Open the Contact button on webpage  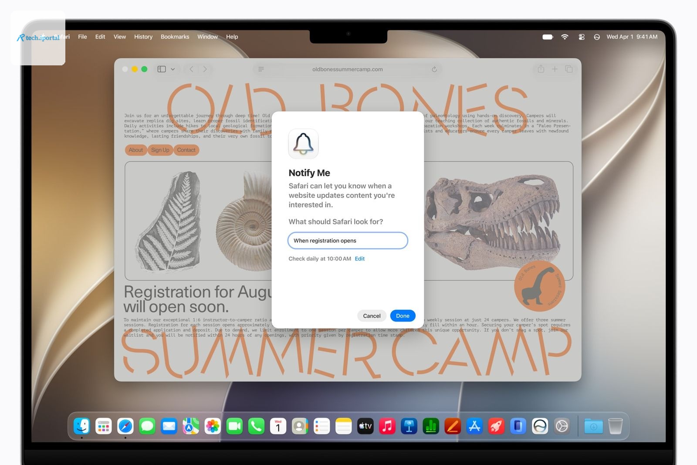tap(186, 150)
